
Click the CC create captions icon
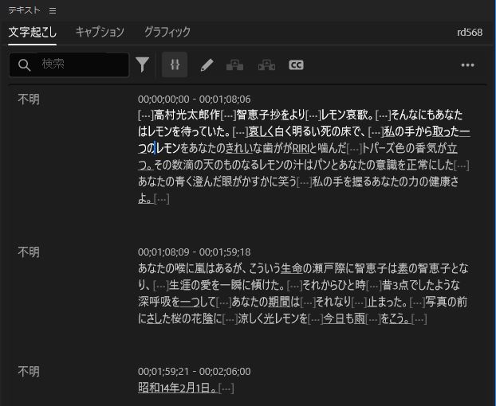(296, 65)
